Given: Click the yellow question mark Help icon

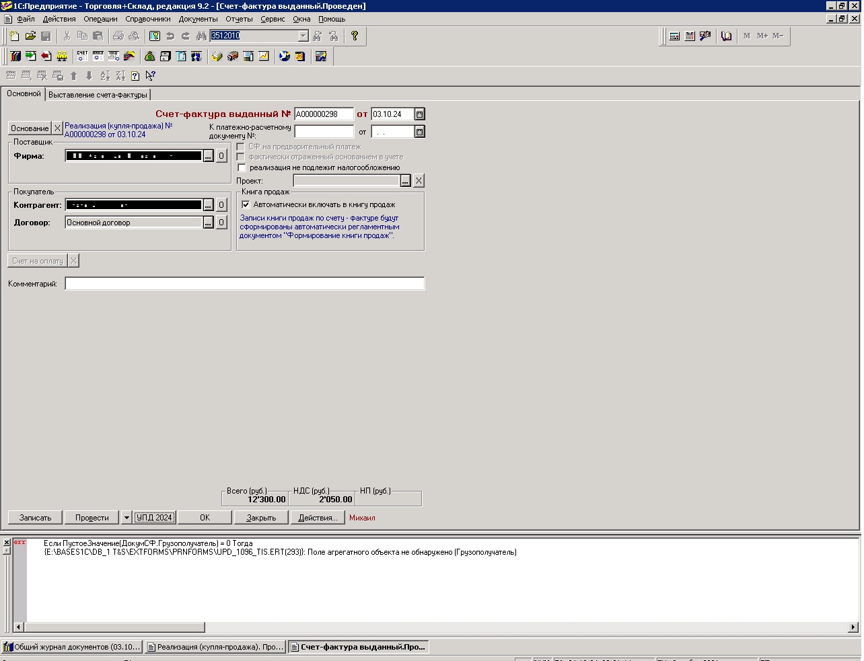Looking at the screenshot, I should (355, 36).
